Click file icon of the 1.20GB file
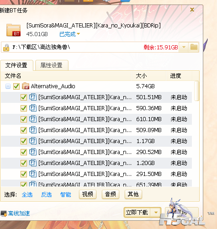217x229 pixels. pyautogui.click(x=33, y=163)
